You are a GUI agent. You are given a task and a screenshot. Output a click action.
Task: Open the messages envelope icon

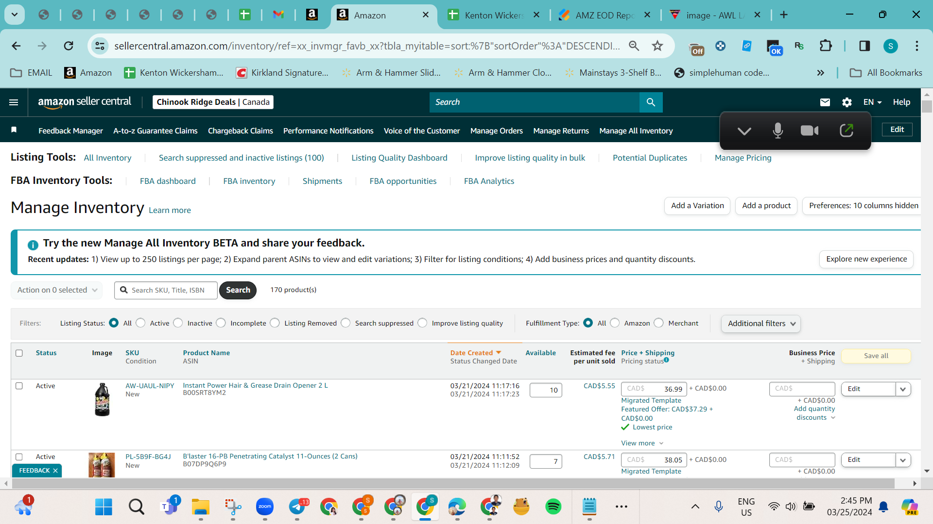click(825, 102)
